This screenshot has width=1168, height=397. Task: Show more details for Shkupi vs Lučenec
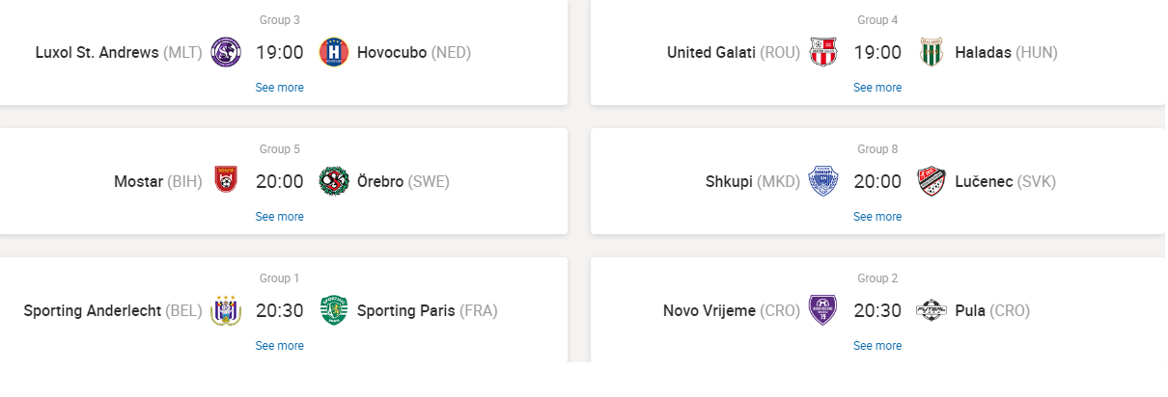pyautogui.click(x=877, y=217)
